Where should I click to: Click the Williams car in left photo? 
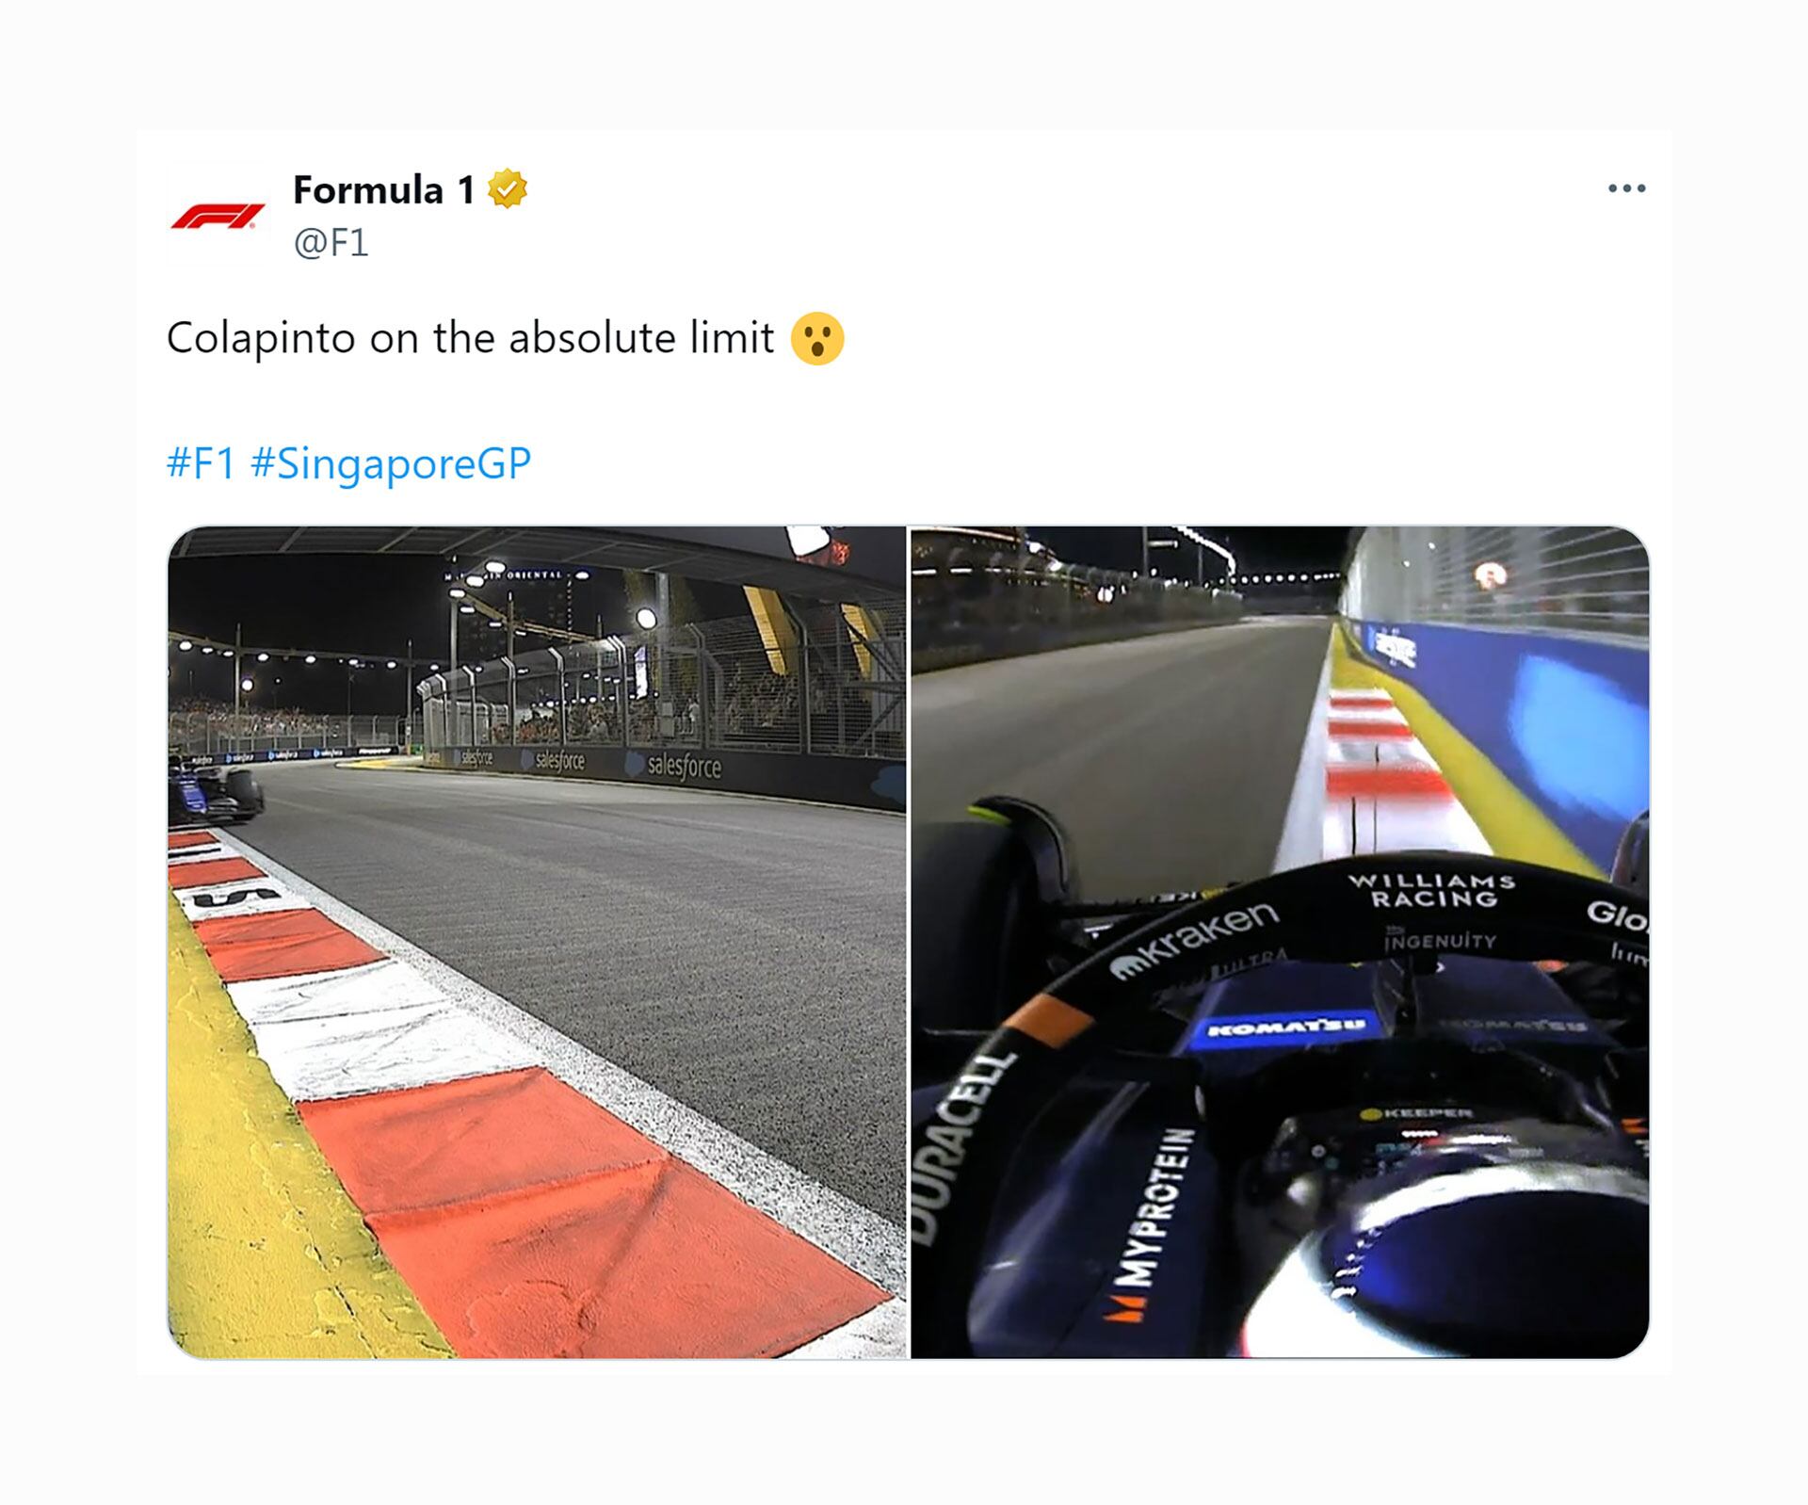[x=216, y=793]
